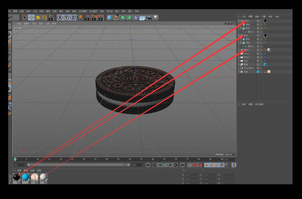302x199 pixels.
Task: Jump to previous keyframe button
Action: 155,165
